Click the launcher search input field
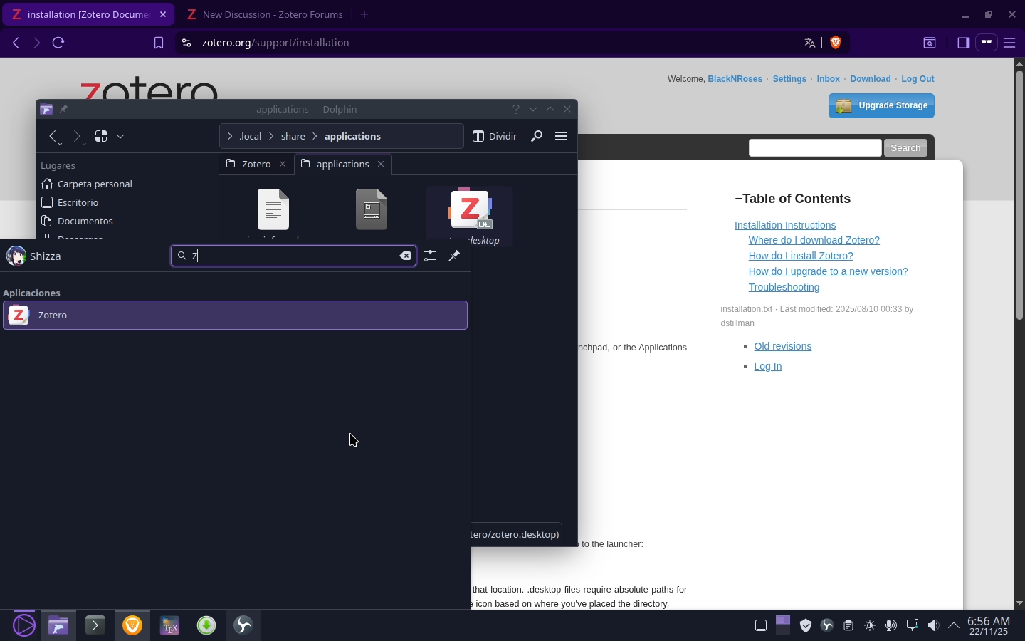Image resolution: width=1025 pixels, height=641 pixels. [293, 256]
